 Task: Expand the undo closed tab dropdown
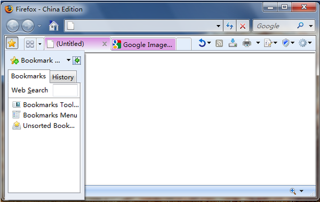pos(209,43)
